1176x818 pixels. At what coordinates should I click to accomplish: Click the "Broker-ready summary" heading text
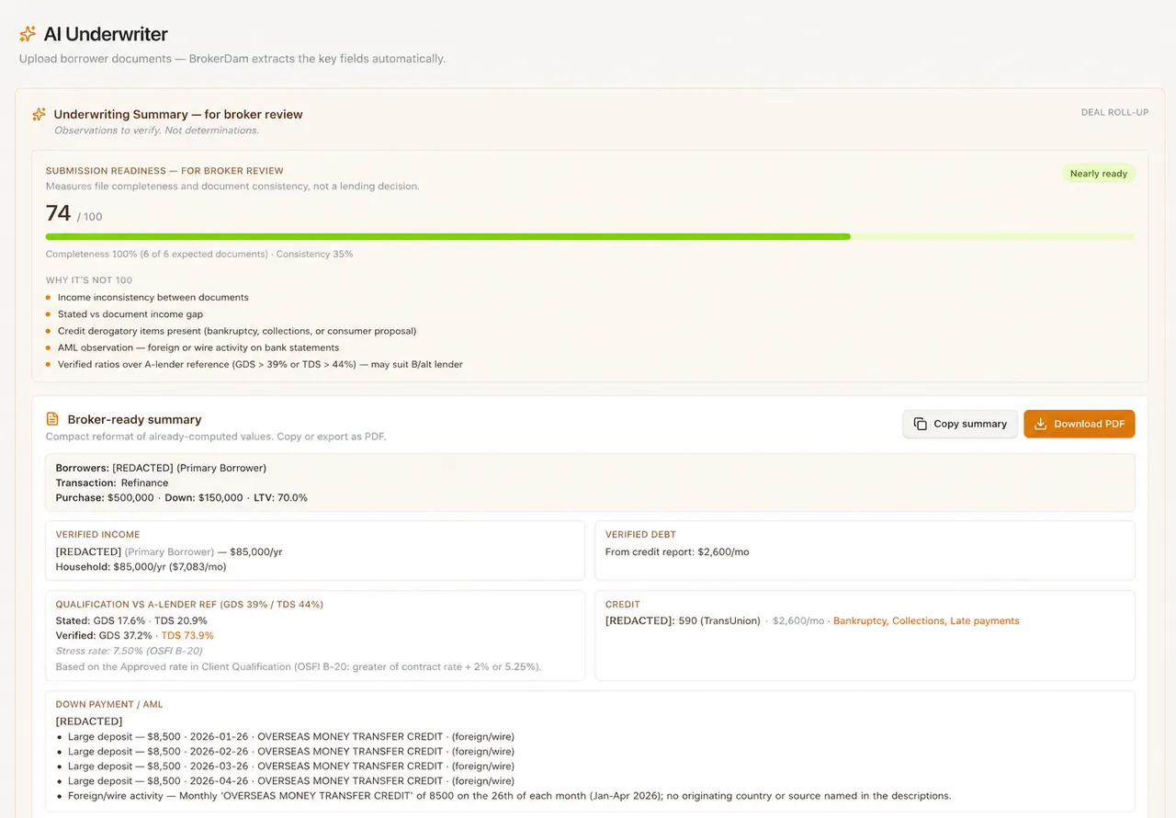click(x=134, y=419)
